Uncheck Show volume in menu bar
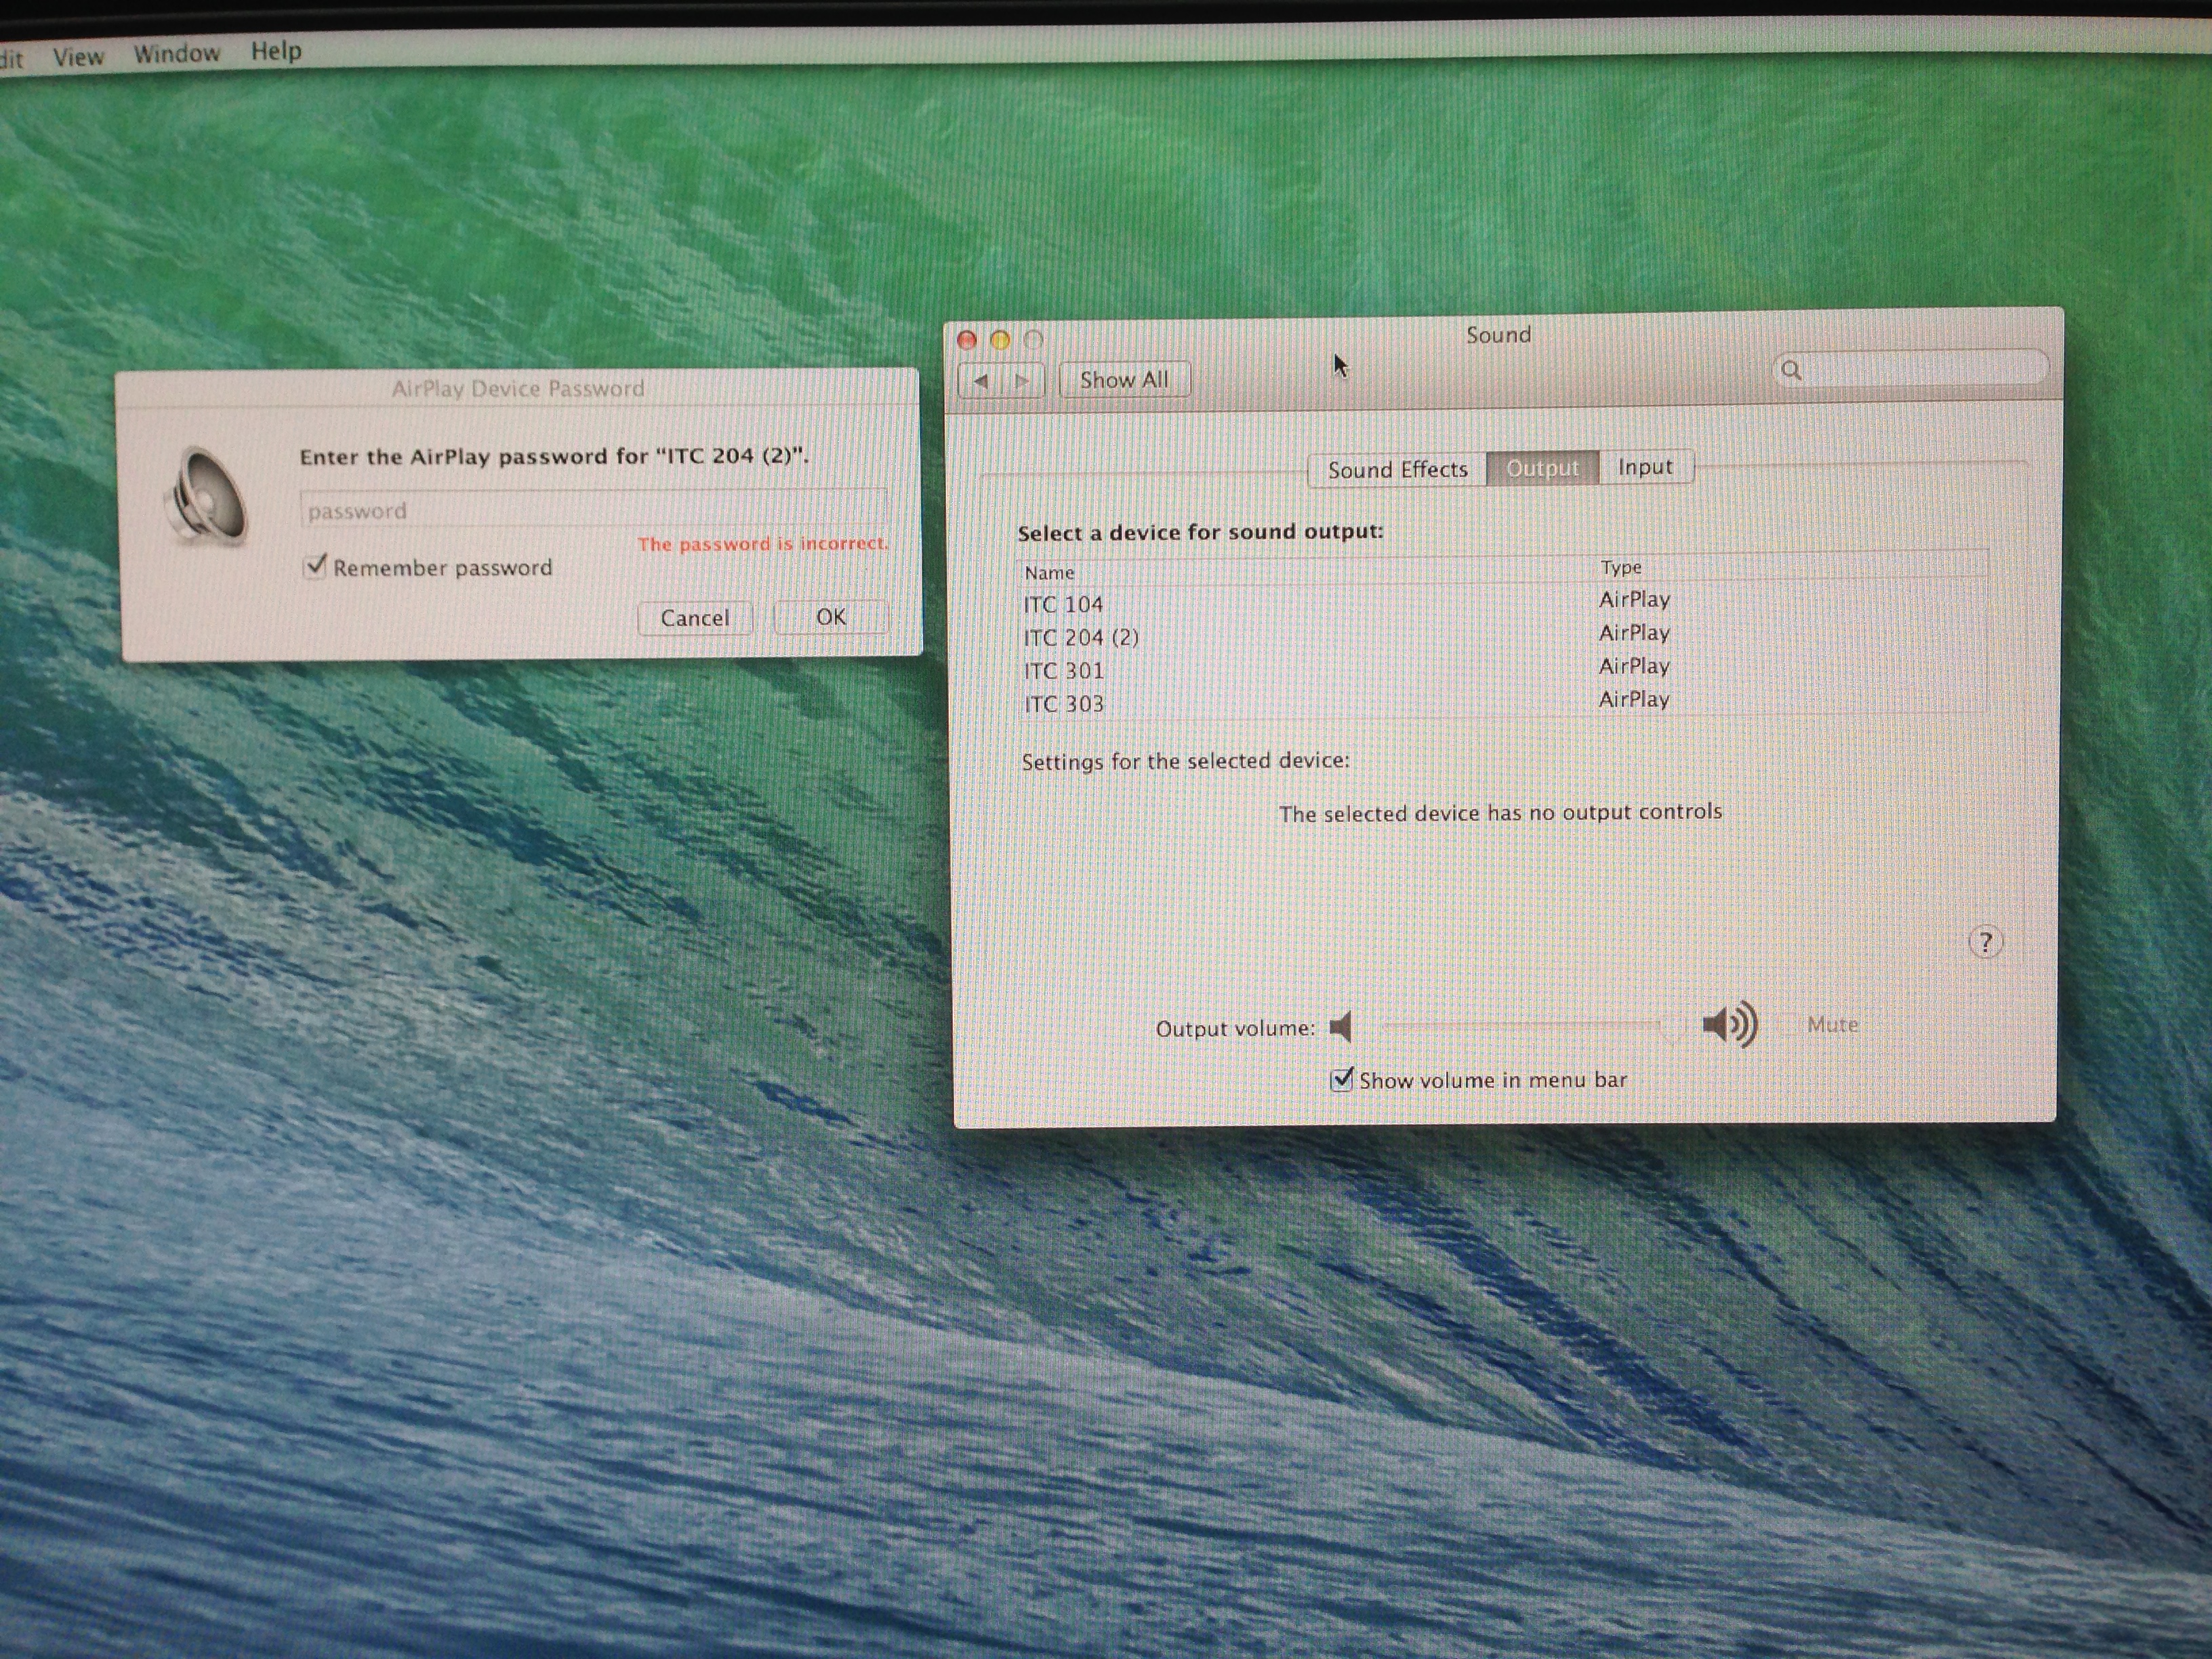 point(1342,1080)
